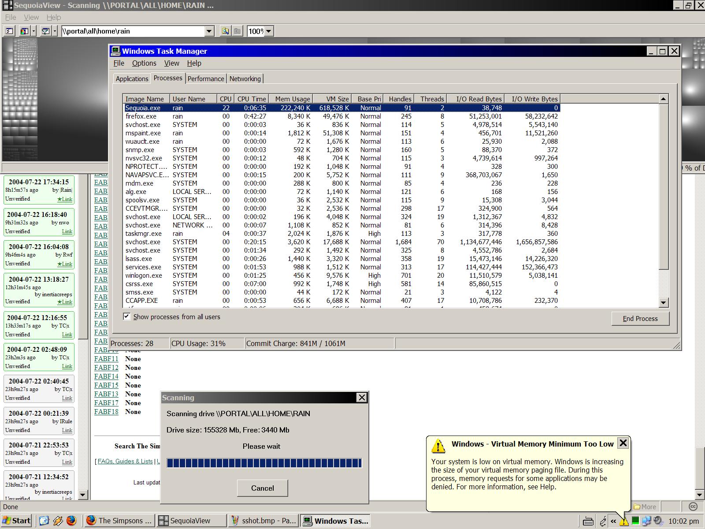
Task: Launch Firefox from quick launch bar
Action: point(71,521)
